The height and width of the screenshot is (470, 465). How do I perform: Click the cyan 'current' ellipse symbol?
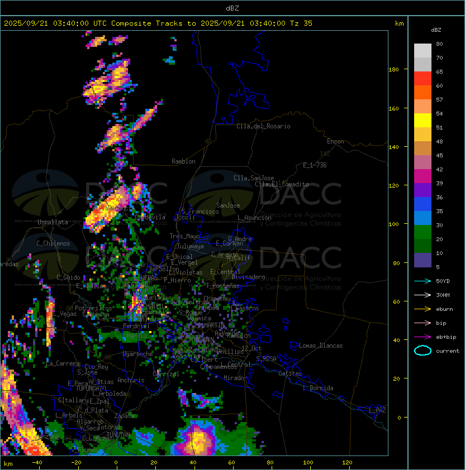(423, 351)
